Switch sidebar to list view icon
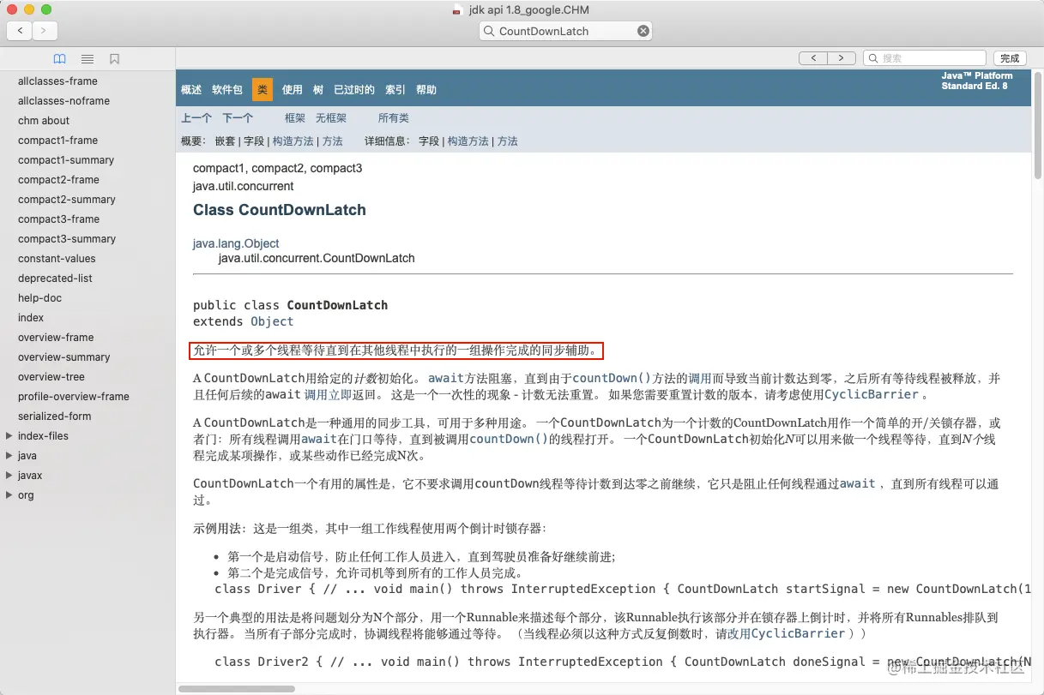 88,59
